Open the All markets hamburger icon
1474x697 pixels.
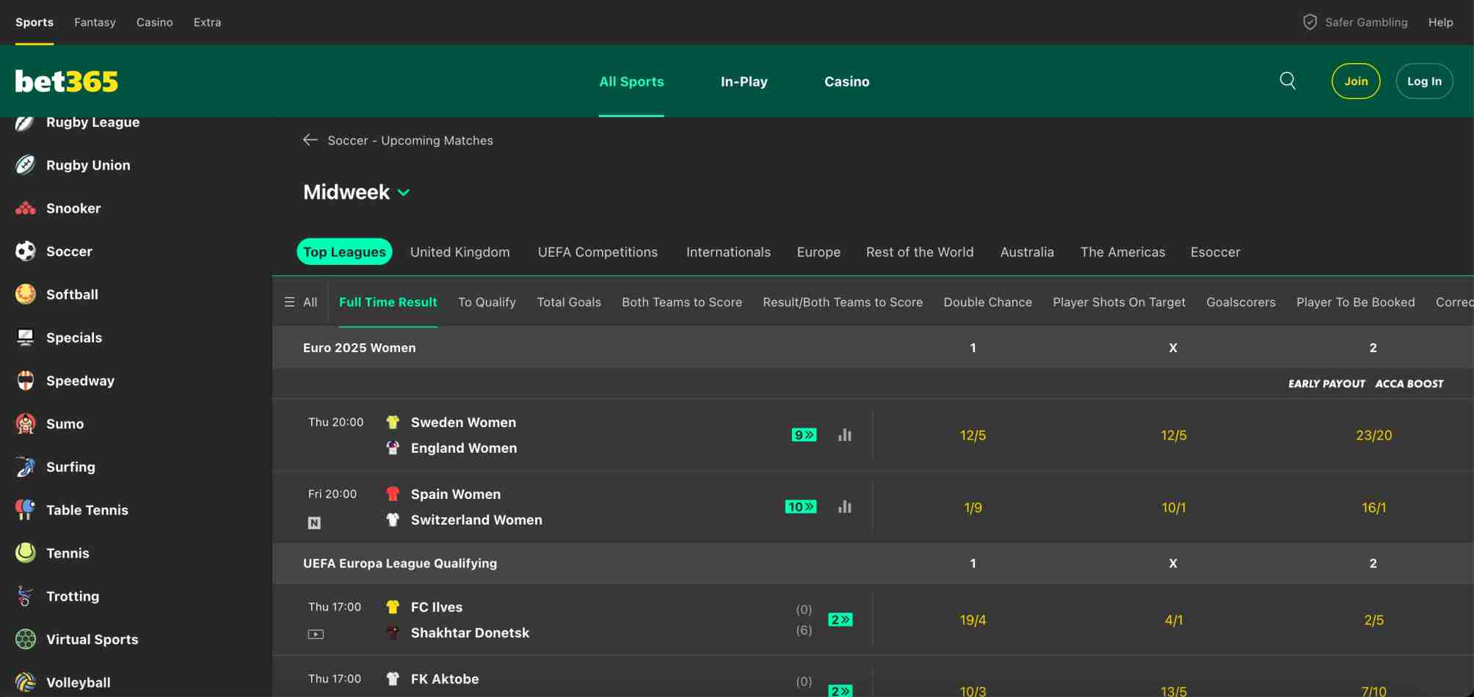[x=289, y=302]
